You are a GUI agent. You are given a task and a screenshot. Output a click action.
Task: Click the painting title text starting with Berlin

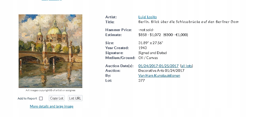(x=188, y=22)
